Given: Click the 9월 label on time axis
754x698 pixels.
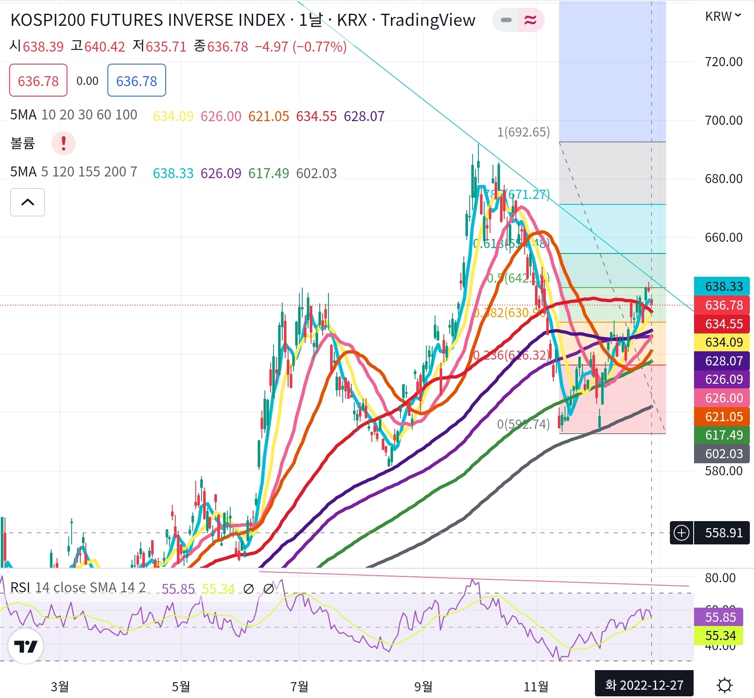Looking at the screenshot, I should click(423, 686).
